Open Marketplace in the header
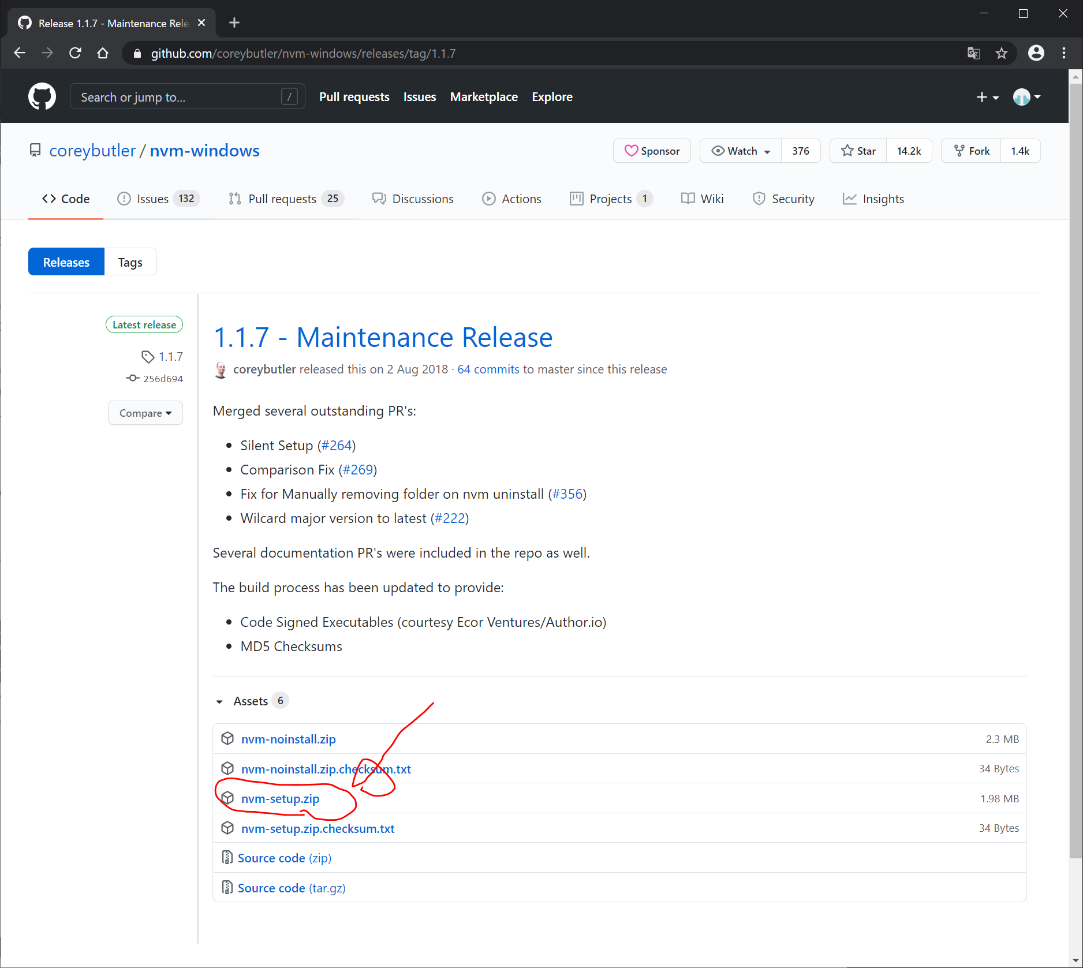The width and height of the screenshot is (1083, 968). point(484,97)
